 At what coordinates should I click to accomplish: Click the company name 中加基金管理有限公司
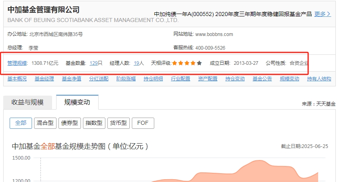(44, 10)
